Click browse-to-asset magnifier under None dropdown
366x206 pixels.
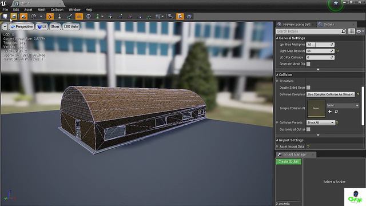[336, 112]
